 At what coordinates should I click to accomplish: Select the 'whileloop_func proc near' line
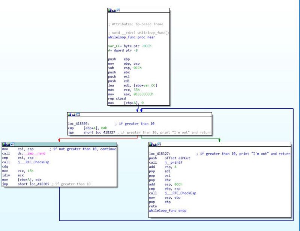[132, 37]
